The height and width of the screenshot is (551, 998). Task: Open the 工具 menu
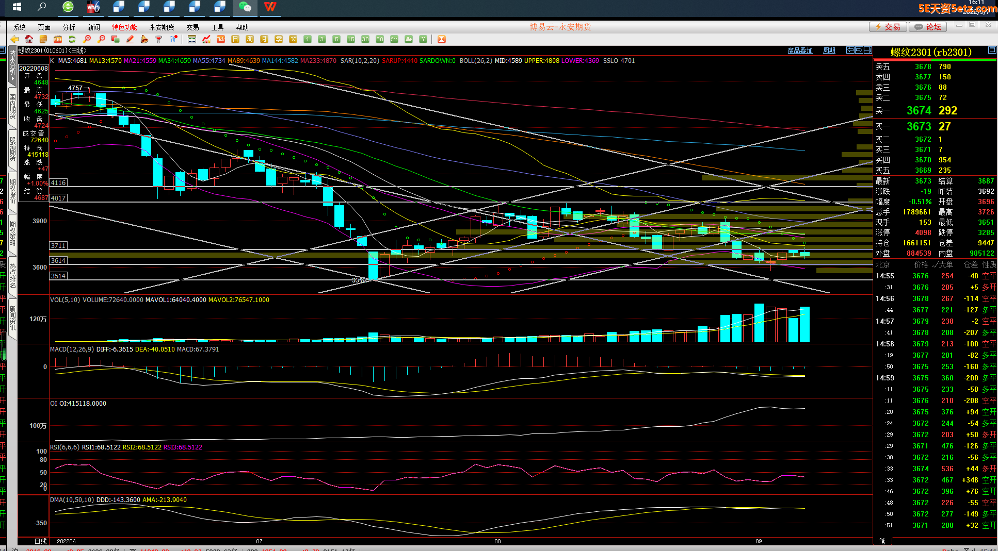(x=218, y=27)
